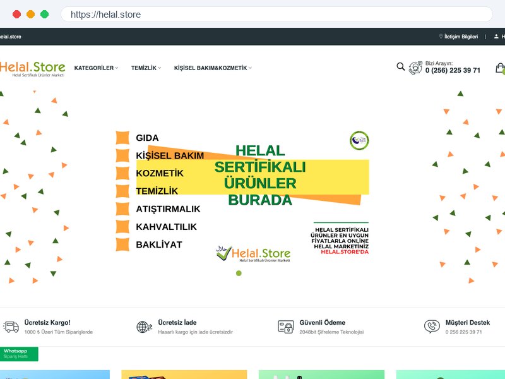The height and width of the screenshot is (379, 505).
Task: Click BAKLİYAT in the banner list
Action: 159,244
